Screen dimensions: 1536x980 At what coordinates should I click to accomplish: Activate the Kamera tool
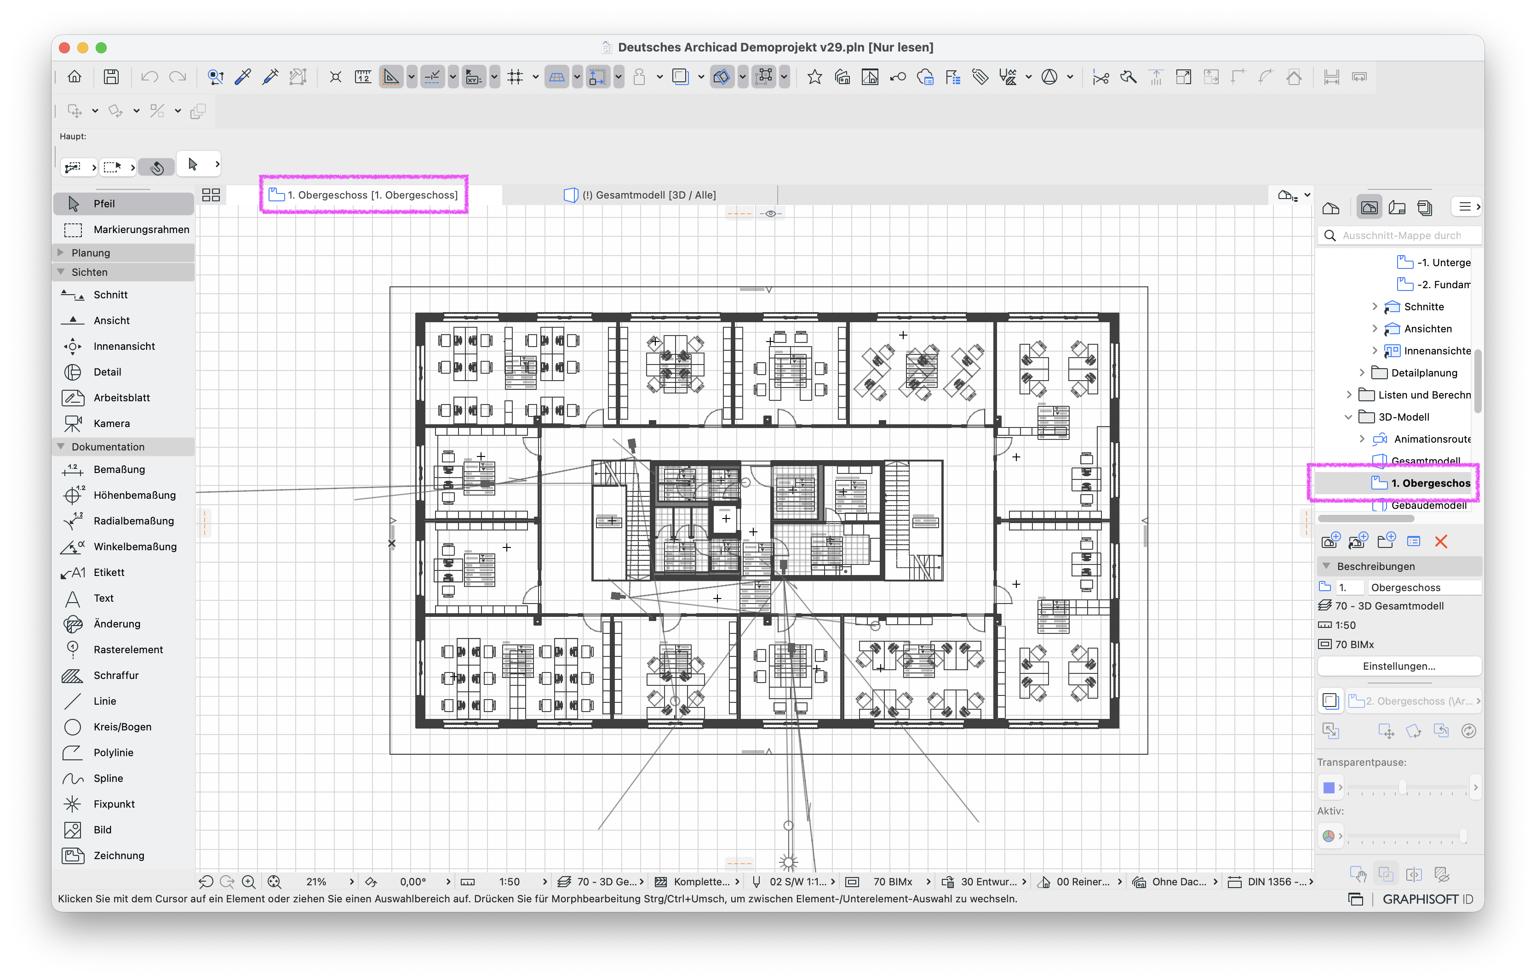click(x=123, y=423)
